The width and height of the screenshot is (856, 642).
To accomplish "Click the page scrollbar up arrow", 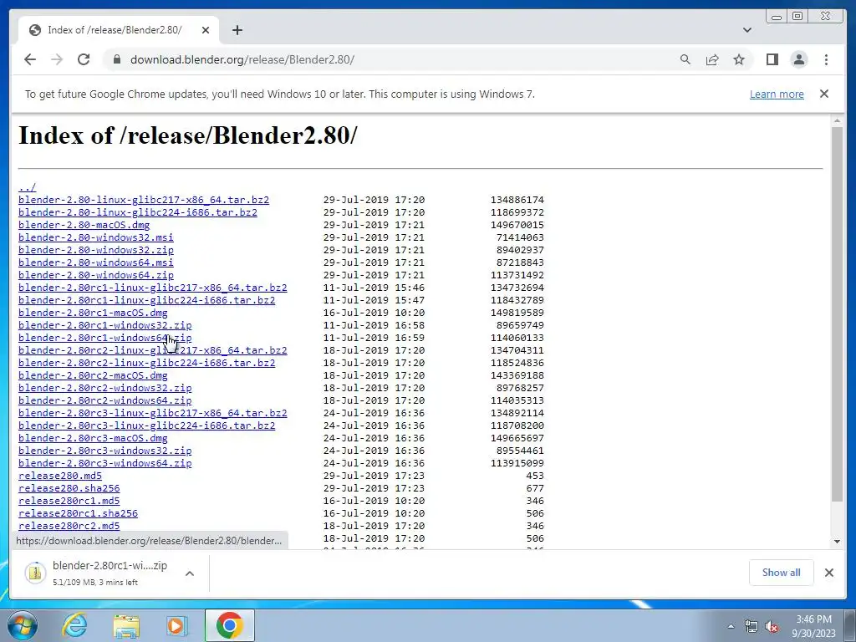I will 838,120.
